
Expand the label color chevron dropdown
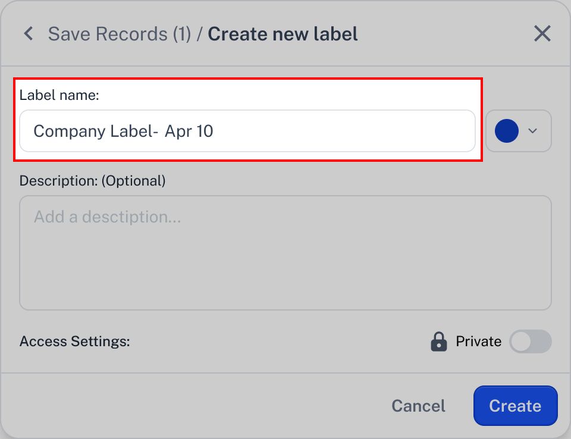click(x=533, y=131)
